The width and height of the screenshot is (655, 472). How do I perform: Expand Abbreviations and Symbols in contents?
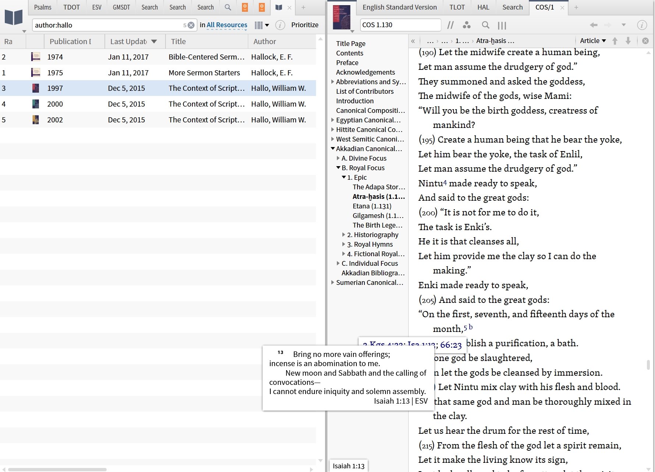click(x=332, y=82)
